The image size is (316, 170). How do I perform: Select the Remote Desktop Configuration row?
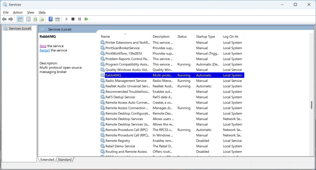point(172,113)
